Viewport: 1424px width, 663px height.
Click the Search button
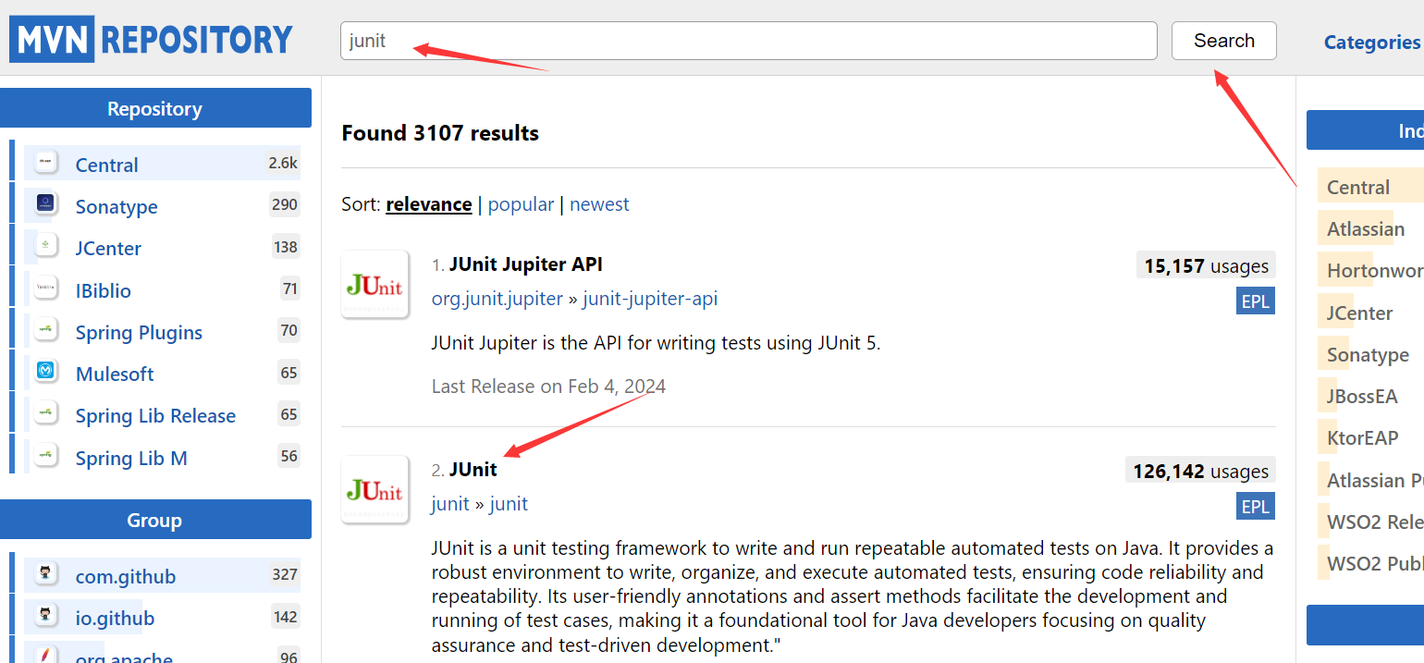(x=1224, y=41)
